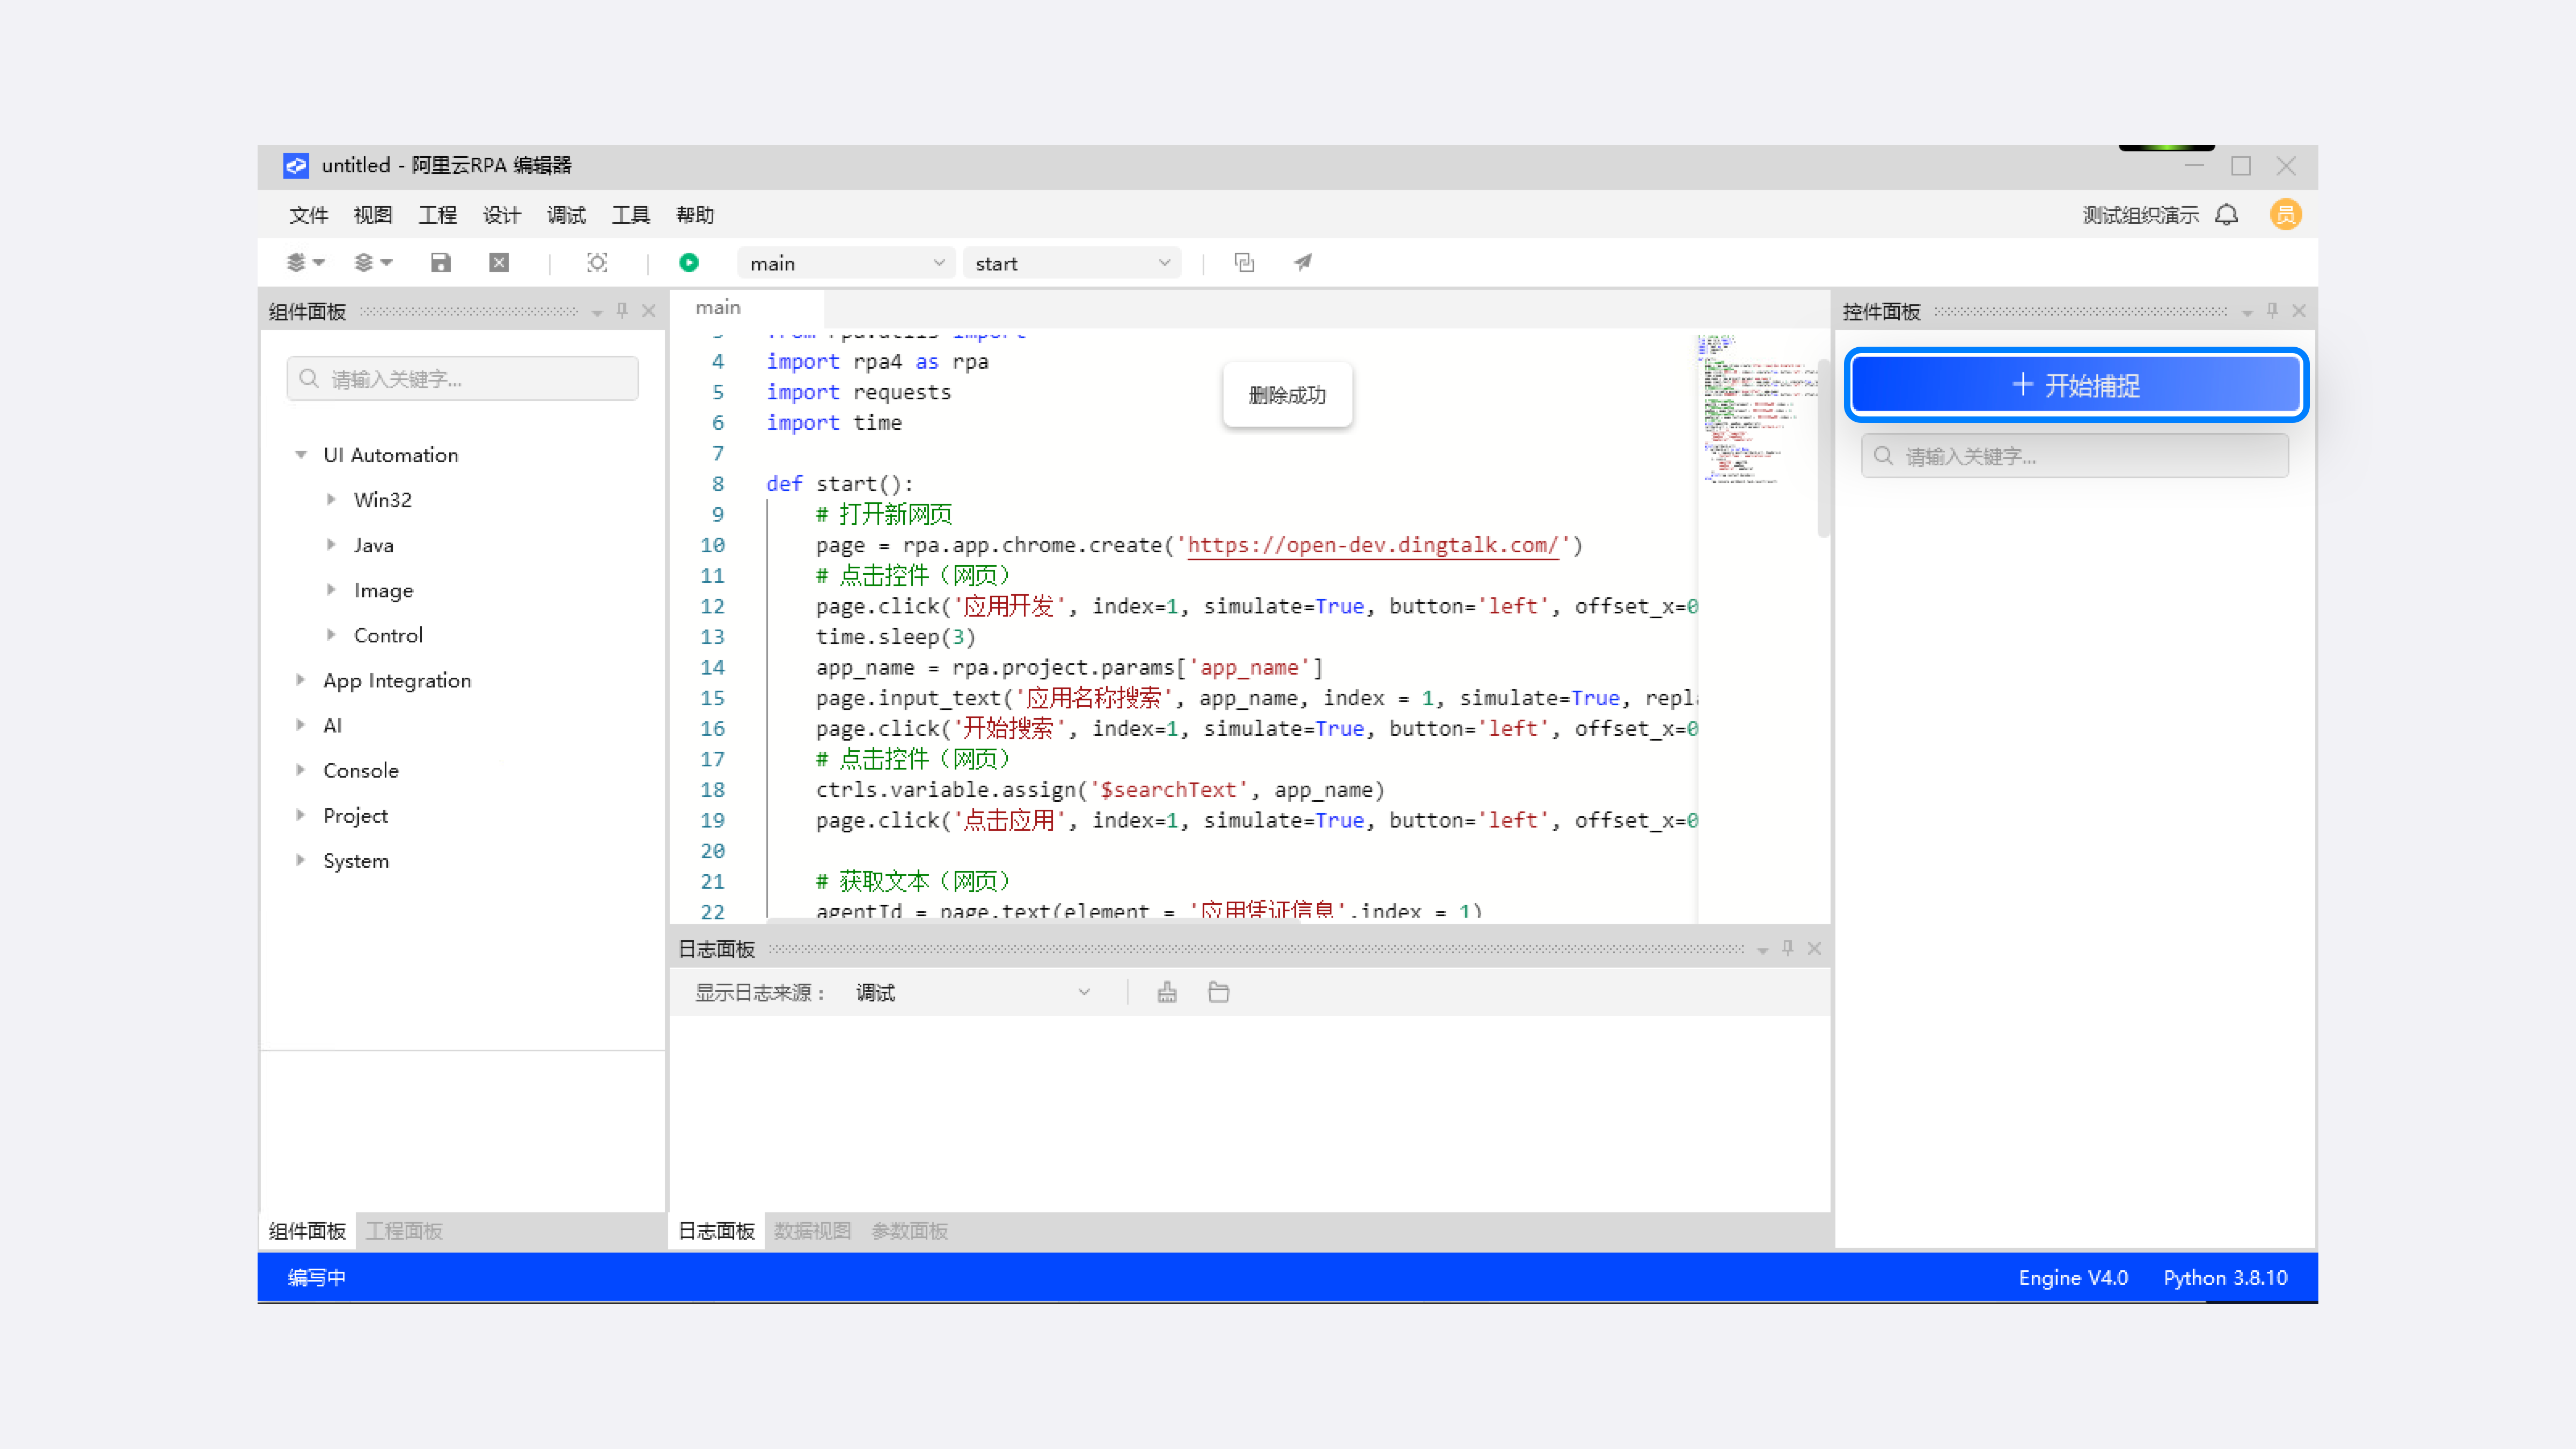Click line number 10 in gutter
This screenshot has height=1449, width=2576.
coord(712,545)
